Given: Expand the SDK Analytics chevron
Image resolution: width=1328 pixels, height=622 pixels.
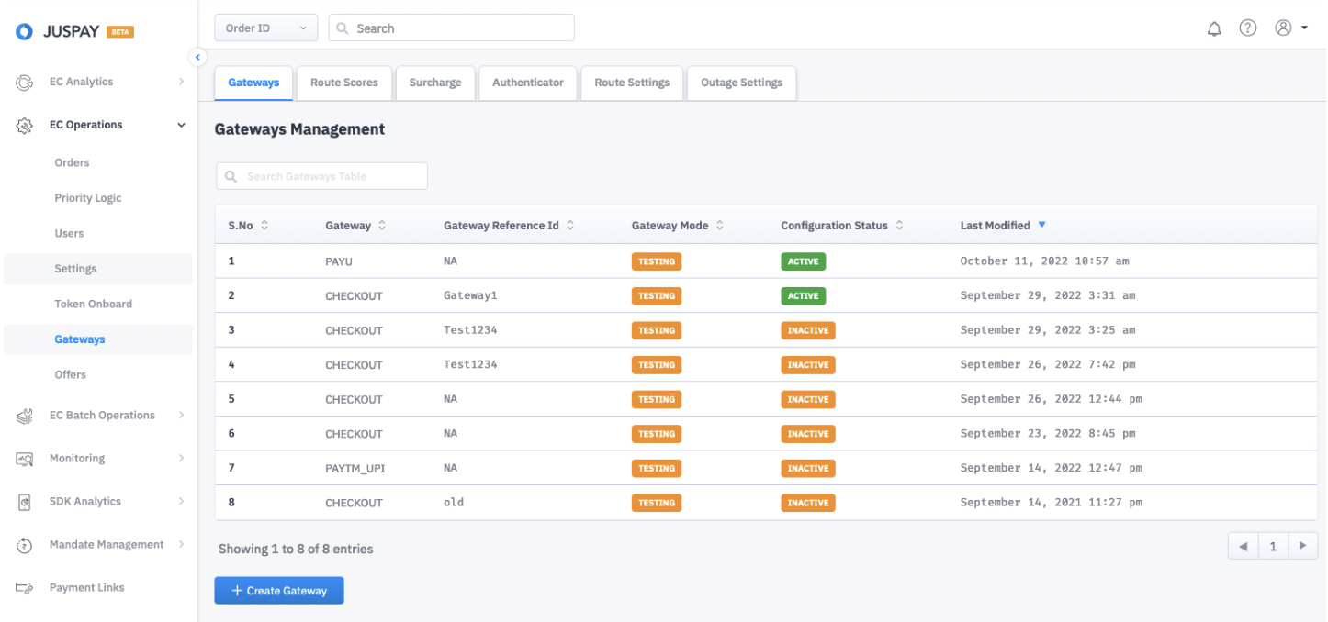Looking at the screenshot, I should (x=181, y=501).
